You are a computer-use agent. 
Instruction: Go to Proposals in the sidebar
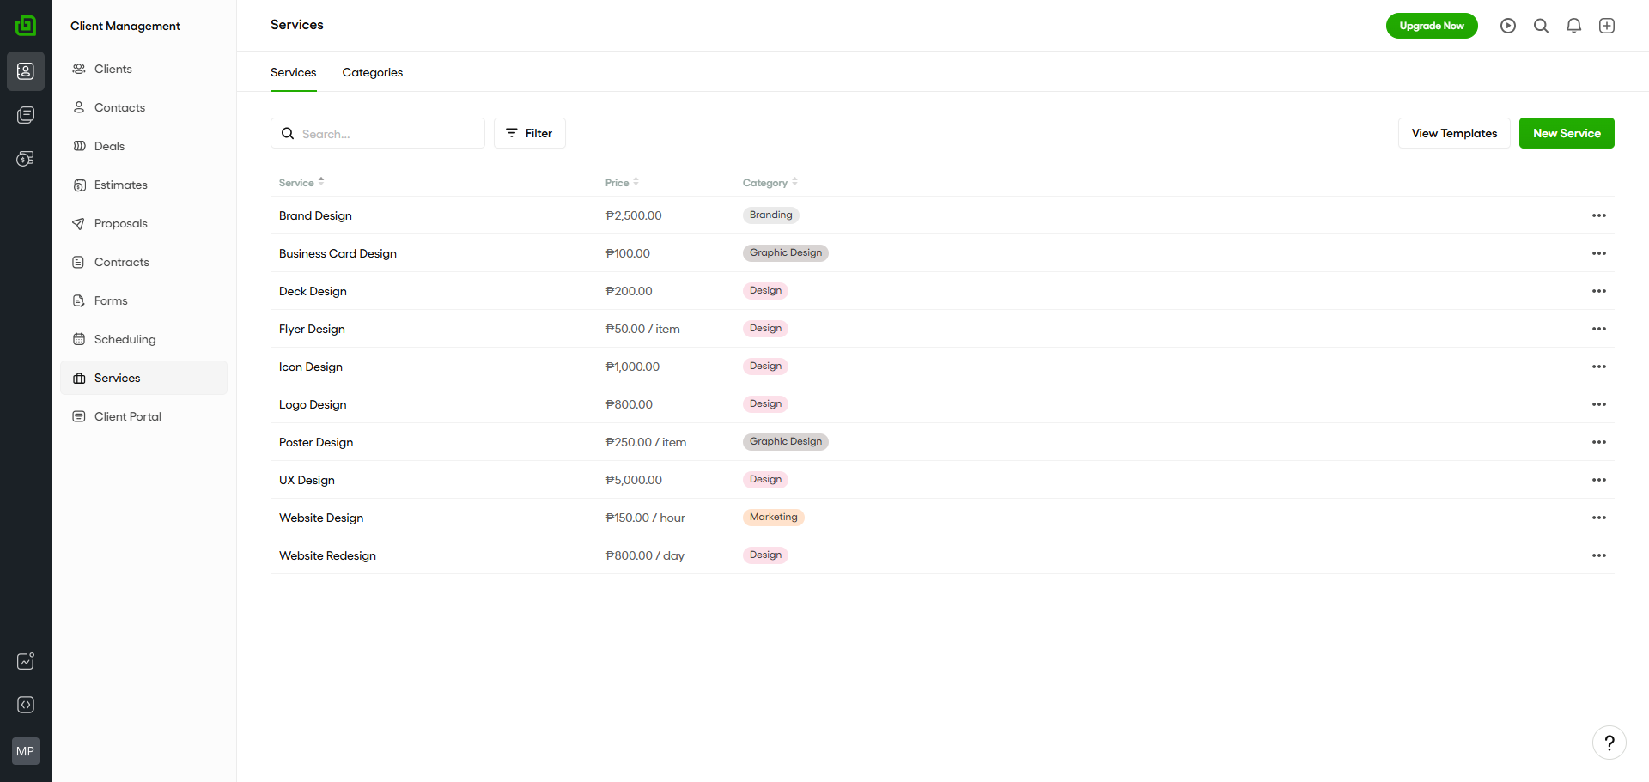click(x=120, y=223)
